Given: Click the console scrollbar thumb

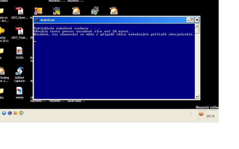Looking at the screenshot, I should [x=197, y=31].
